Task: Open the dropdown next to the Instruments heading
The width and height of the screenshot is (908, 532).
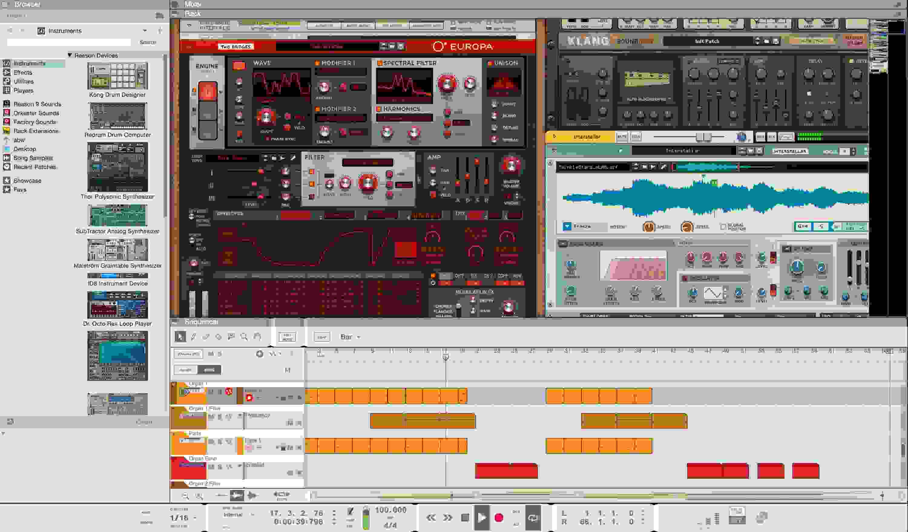Action: click(x=146, y=31)
